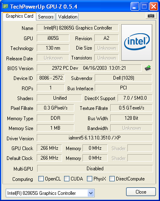
Task: Minimize the GPU-Z window
Action: coord(135,7)
